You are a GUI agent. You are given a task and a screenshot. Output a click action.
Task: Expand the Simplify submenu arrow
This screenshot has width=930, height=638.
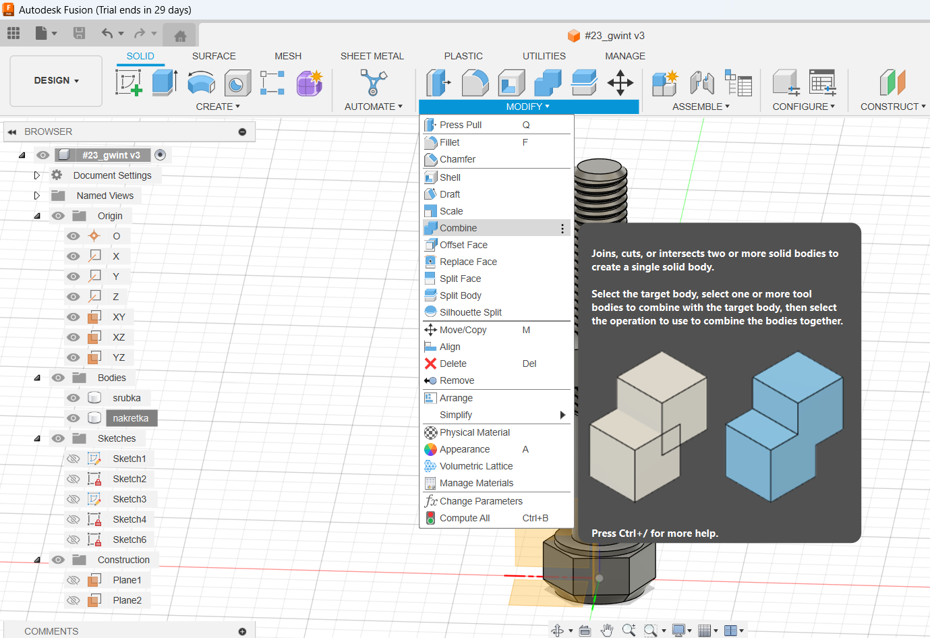562,415
